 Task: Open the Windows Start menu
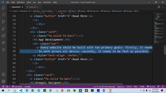[3, 90]
